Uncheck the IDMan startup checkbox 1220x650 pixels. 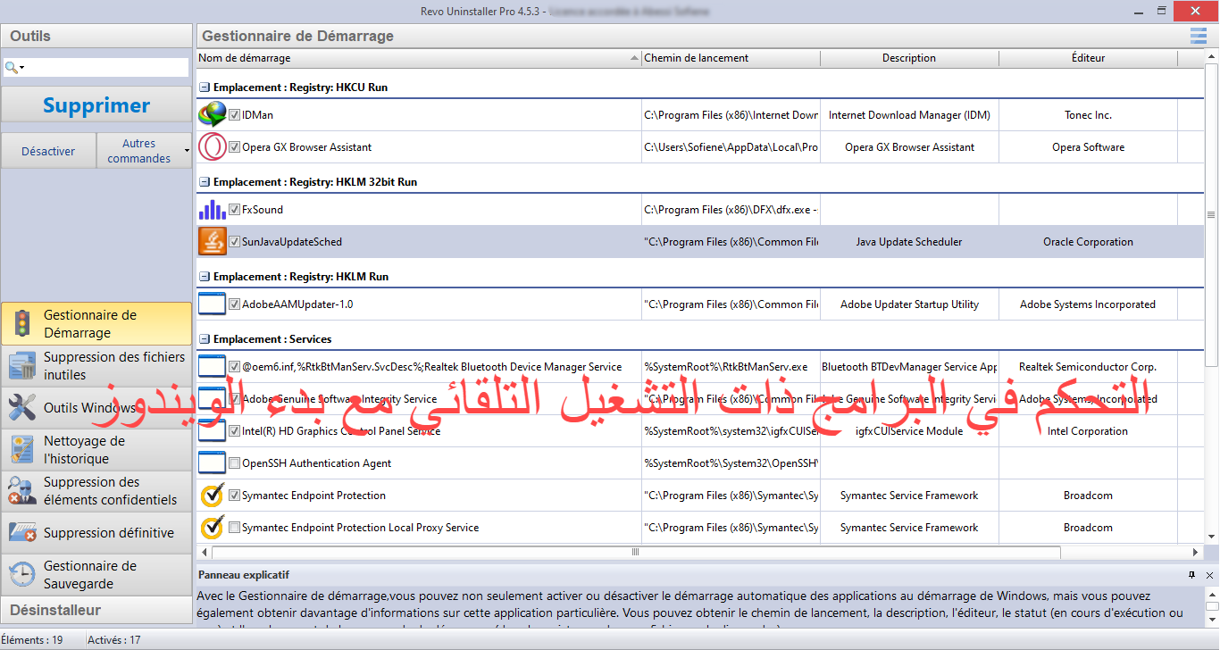pos(234,114)
